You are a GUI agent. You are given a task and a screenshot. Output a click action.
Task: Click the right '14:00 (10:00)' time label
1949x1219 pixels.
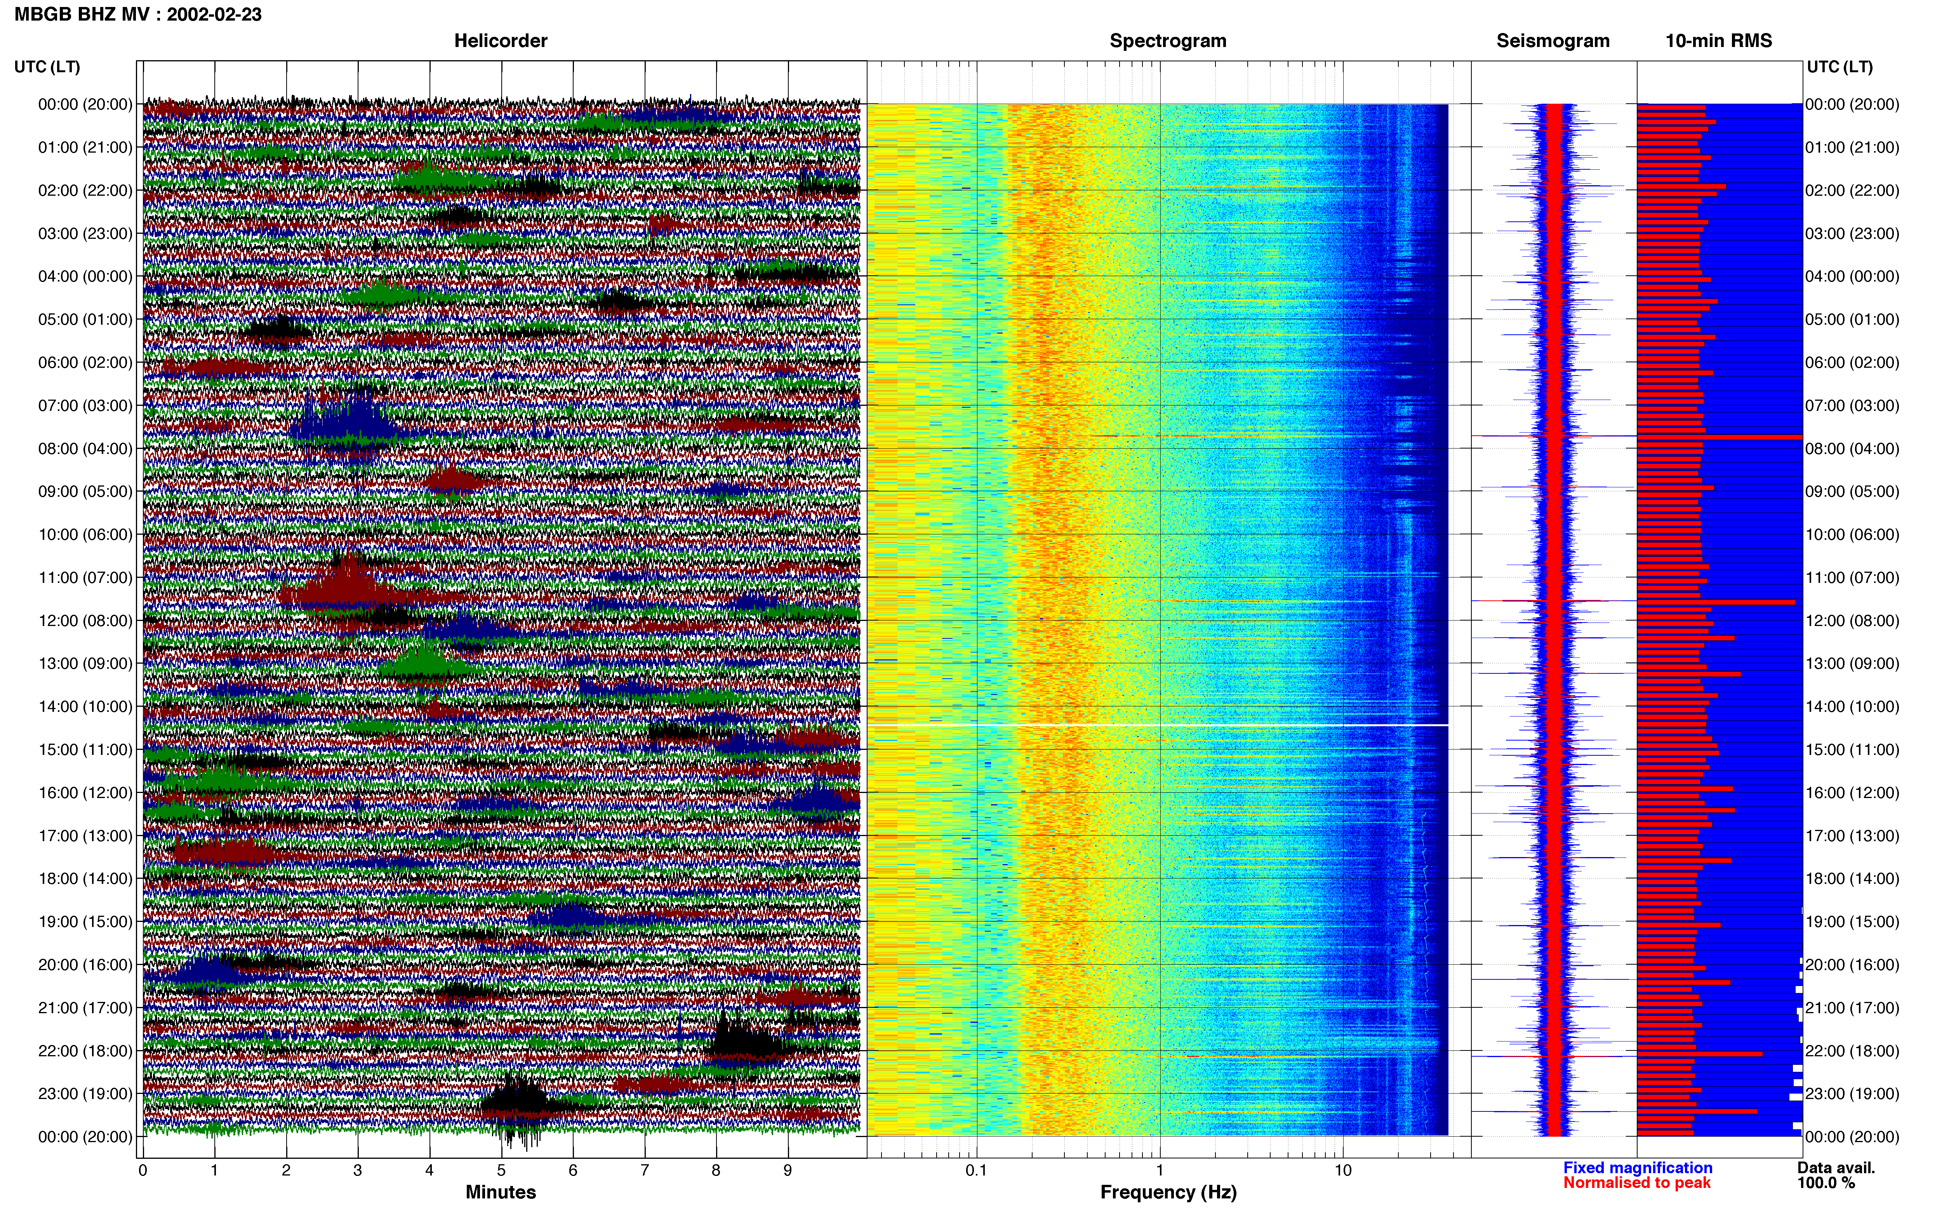[1852, 707]
